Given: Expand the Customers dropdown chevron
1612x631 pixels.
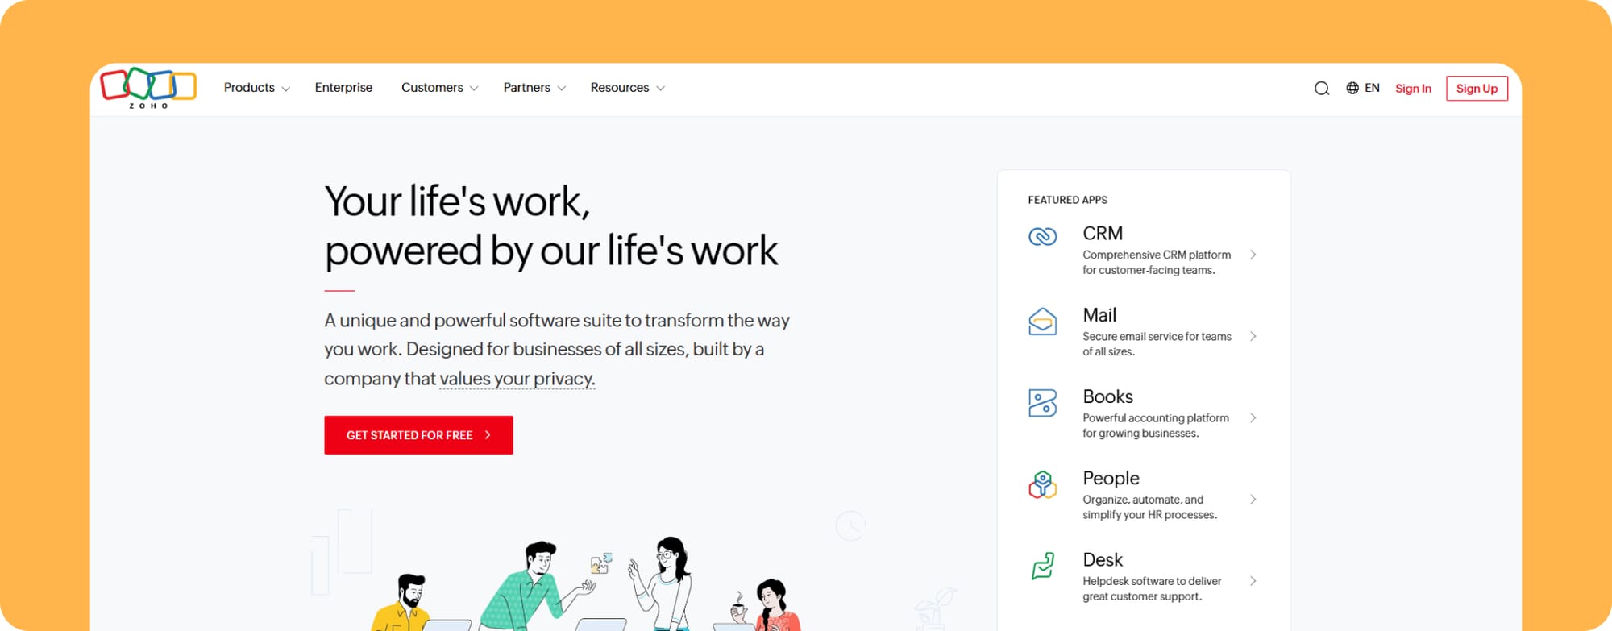Looking at the screenshot, I should (x=474, y=89).
